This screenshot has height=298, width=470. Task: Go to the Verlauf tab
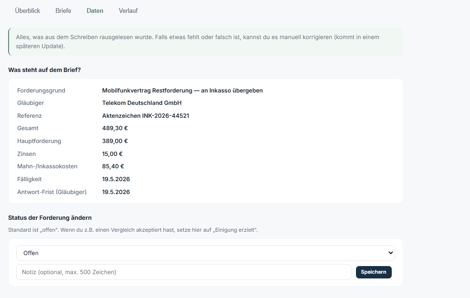[x=128, y=11]
